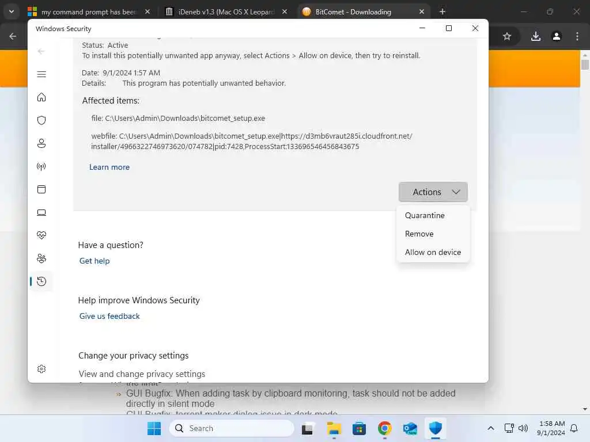Open Google Chrome from taskbar
The image size is (590, 442).
point(384,428)
